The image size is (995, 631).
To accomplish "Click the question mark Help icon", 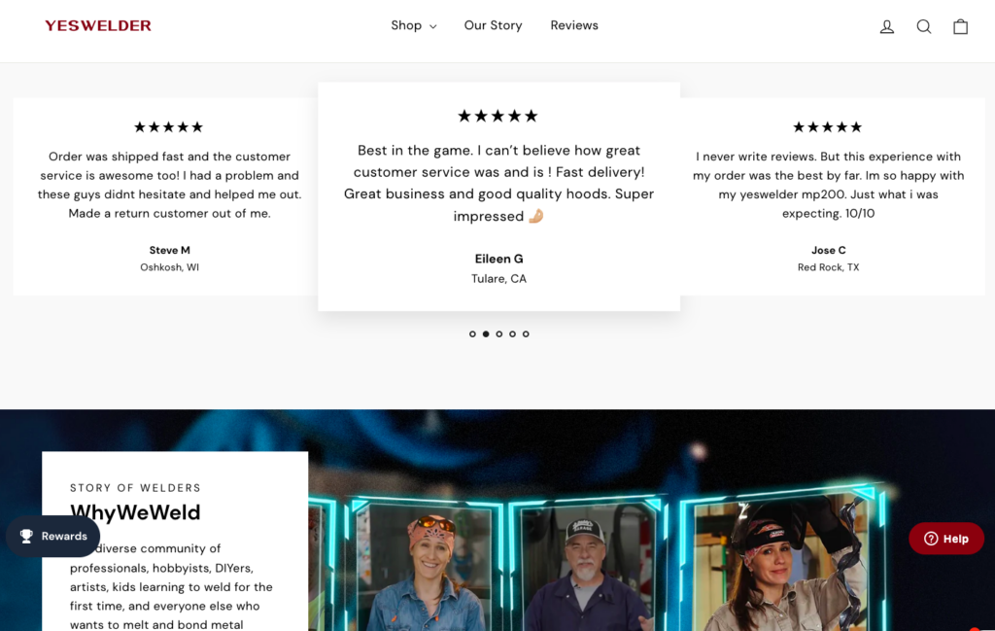I will point(931,539).
